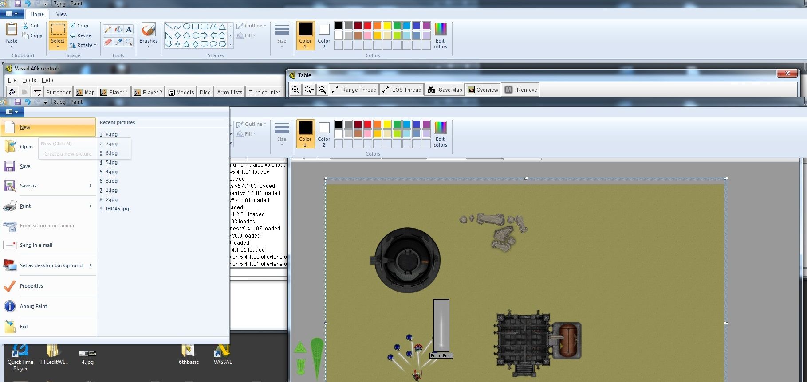Click the spiral icon in Vassal controls toolbar
Viewport: 807px width, 382px height.
coord(12,92)
